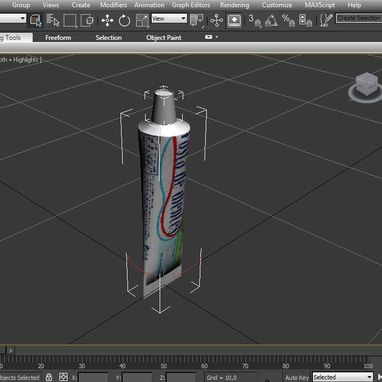This screenshot has height=382, width=382.
Task: Click Use Pivot Point Center icon
Action: click(196, 21)
